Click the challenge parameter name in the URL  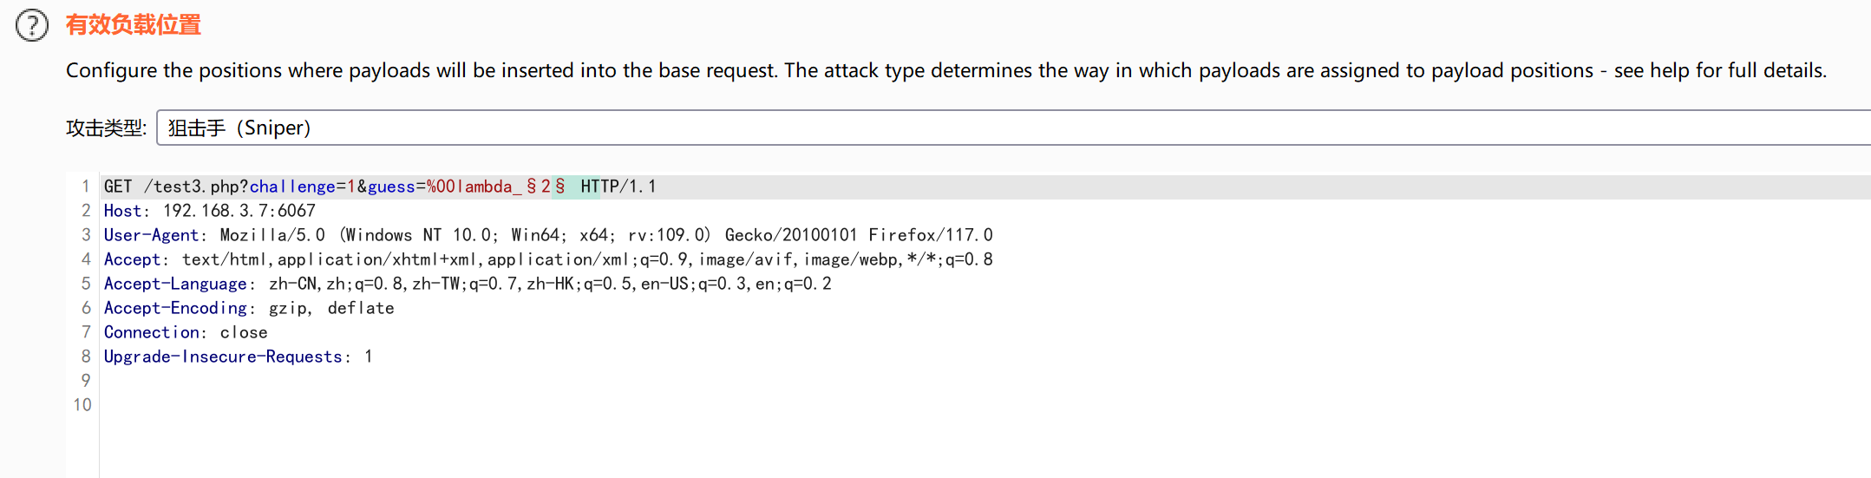click(292, 187)
